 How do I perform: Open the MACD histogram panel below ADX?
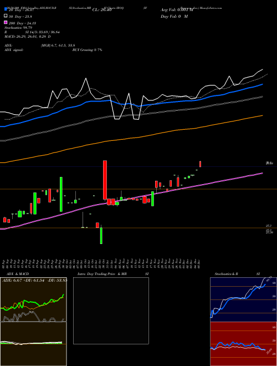pos(33,344)
